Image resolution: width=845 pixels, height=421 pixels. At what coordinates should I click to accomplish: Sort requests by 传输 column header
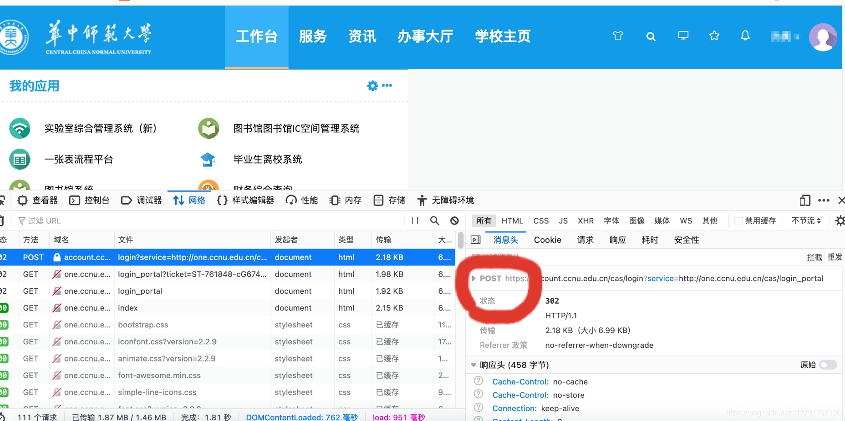[403, 240]
